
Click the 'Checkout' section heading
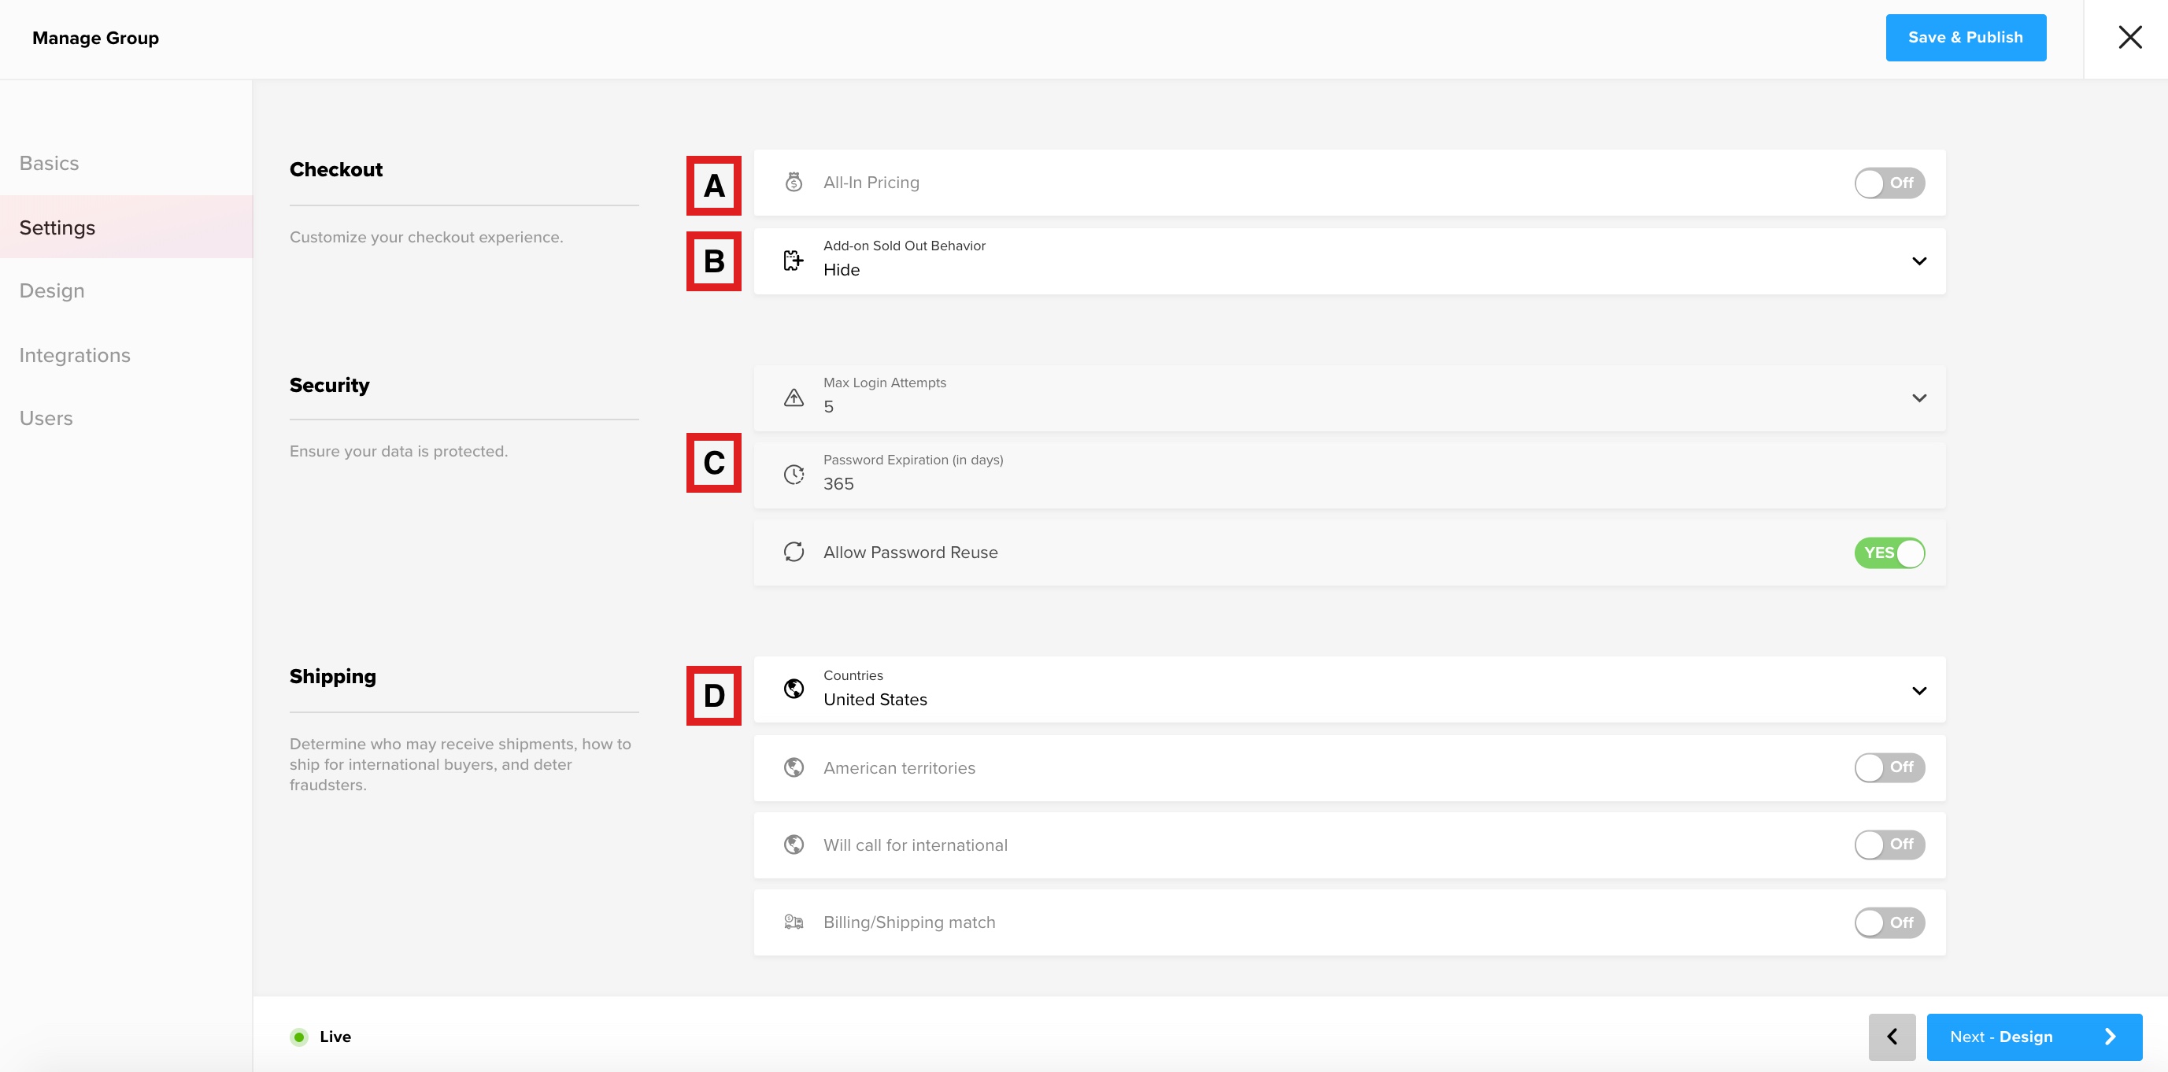pyautogui.click(x=336, y=170)
